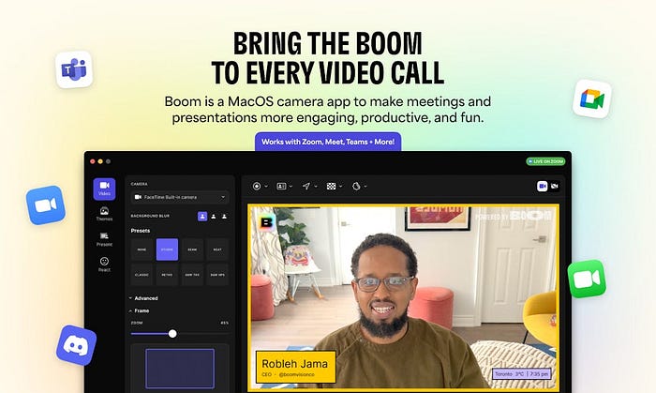The image size is (656, 393).
Task: Click the Presets heading
Action: click(x=141, y=231)
